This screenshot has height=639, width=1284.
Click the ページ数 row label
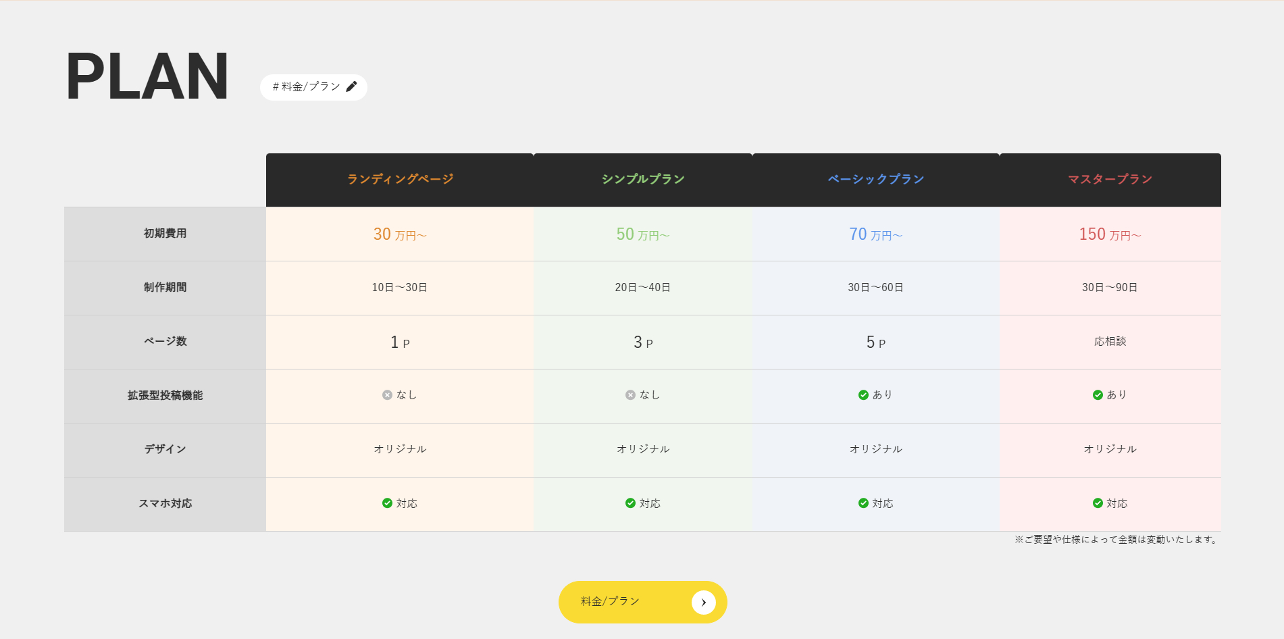(x=165, y=342)
